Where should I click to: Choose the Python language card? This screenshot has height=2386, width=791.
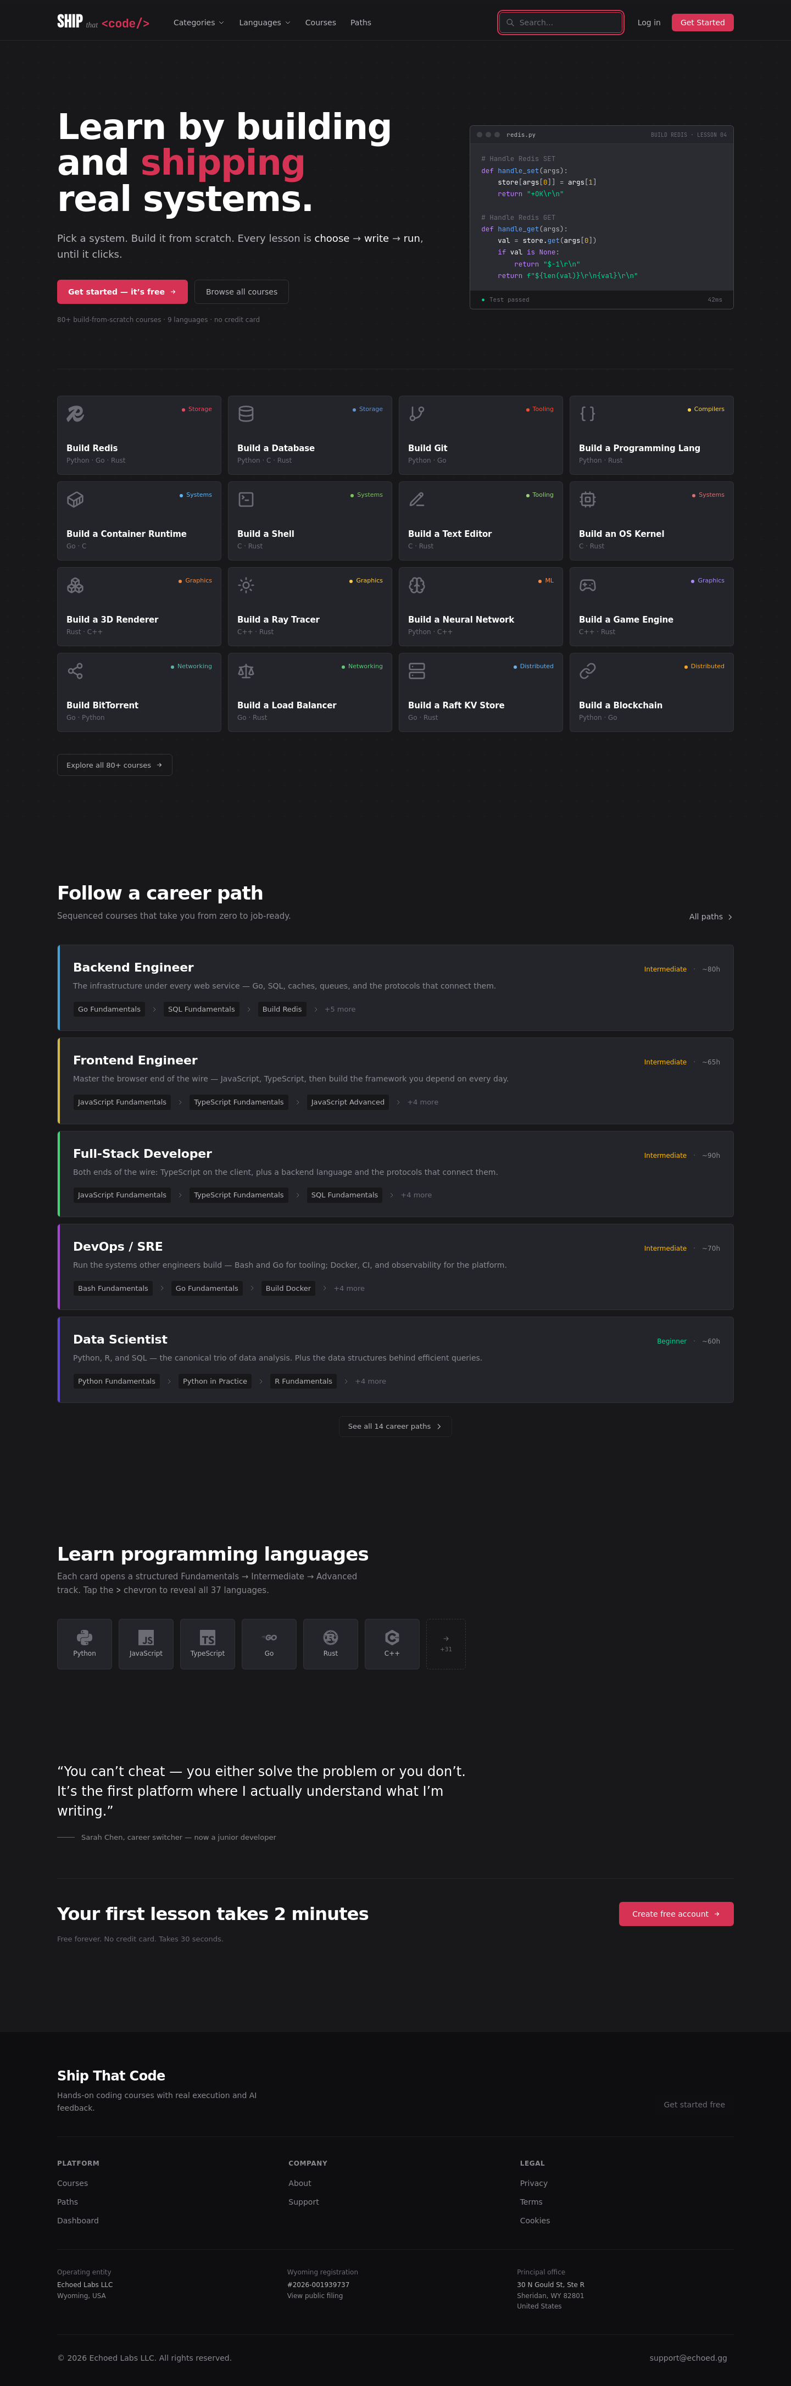pyautogui.click(x=84, y=1644)
